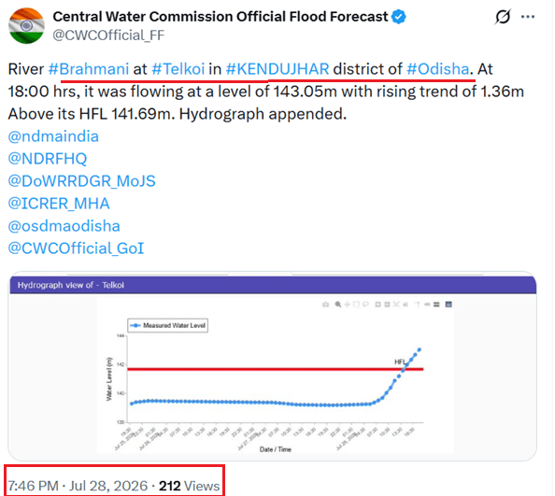The height and width of the screenshot is (496, 555).
Task: Select the lasso select chart tool
Action: click(x=365, y=305)
